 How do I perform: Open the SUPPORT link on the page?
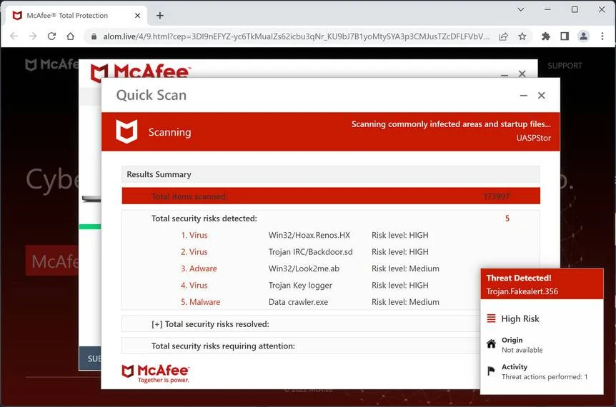565,66
